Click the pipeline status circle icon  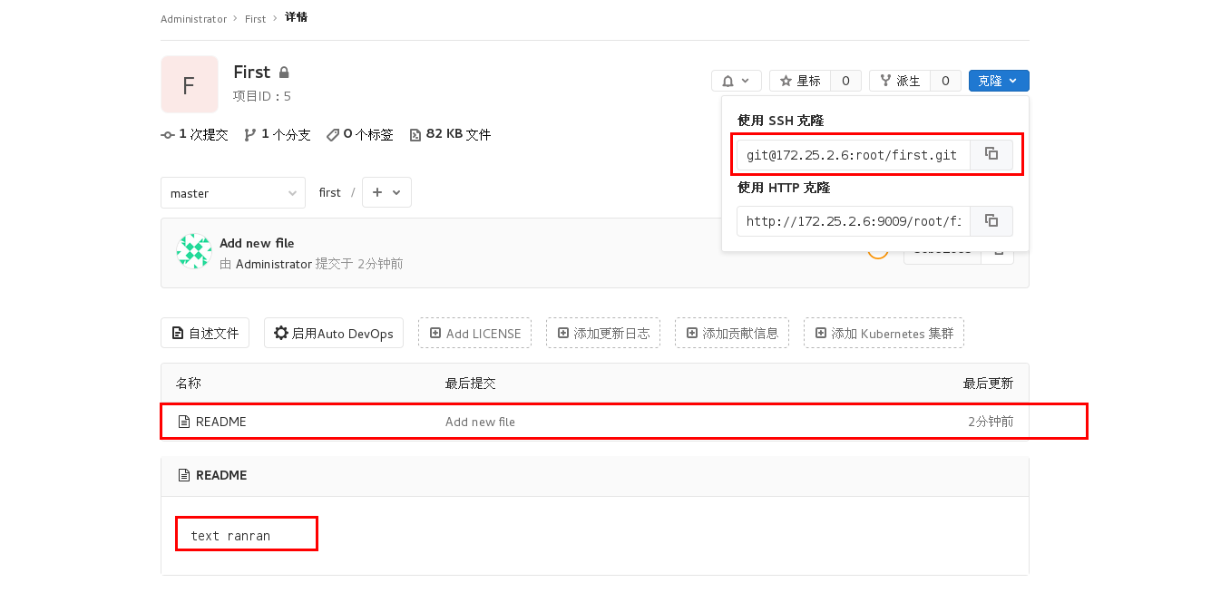tap(877, 250)
